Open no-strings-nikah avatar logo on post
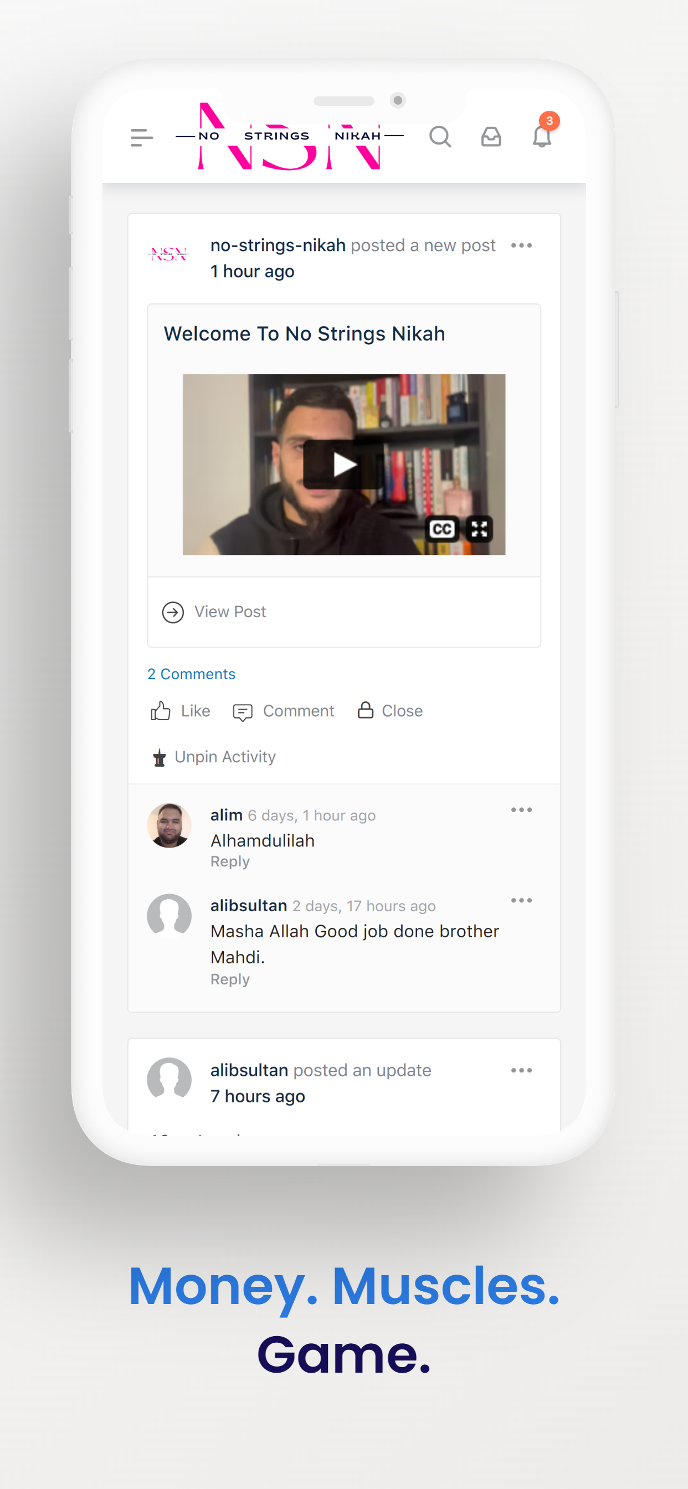688x1489 pixels. [169, 254]
